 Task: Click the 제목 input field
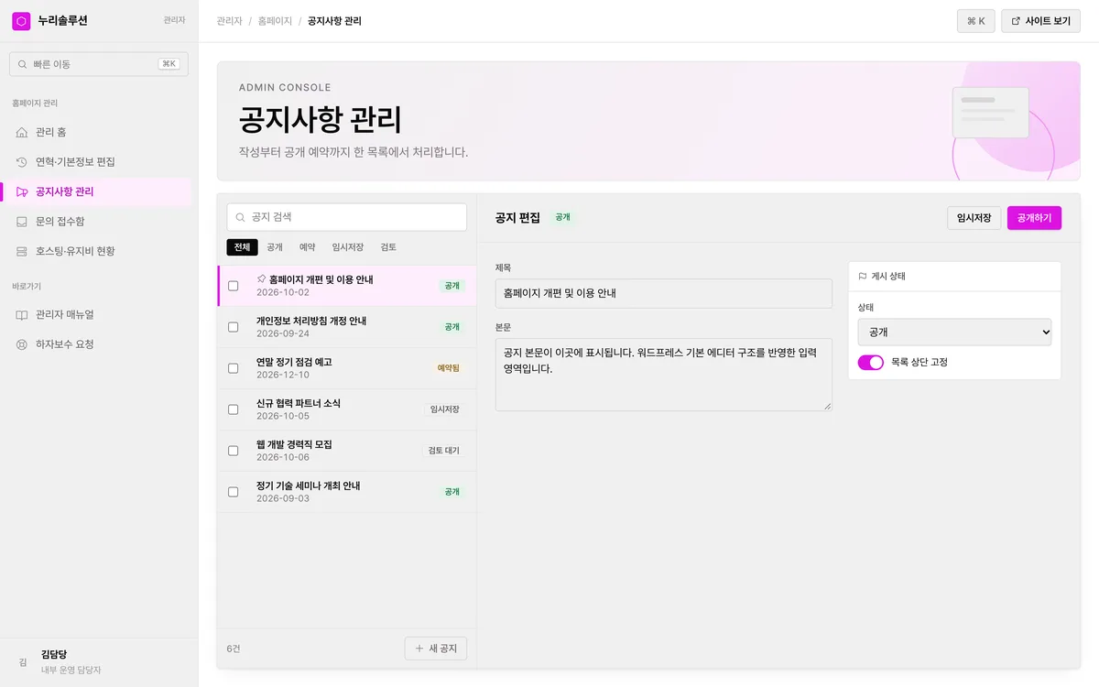664,294
